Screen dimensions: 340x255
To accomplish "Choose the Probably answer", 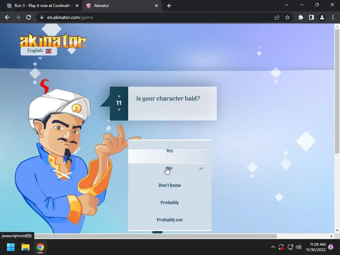I will [x=170, y=203].
